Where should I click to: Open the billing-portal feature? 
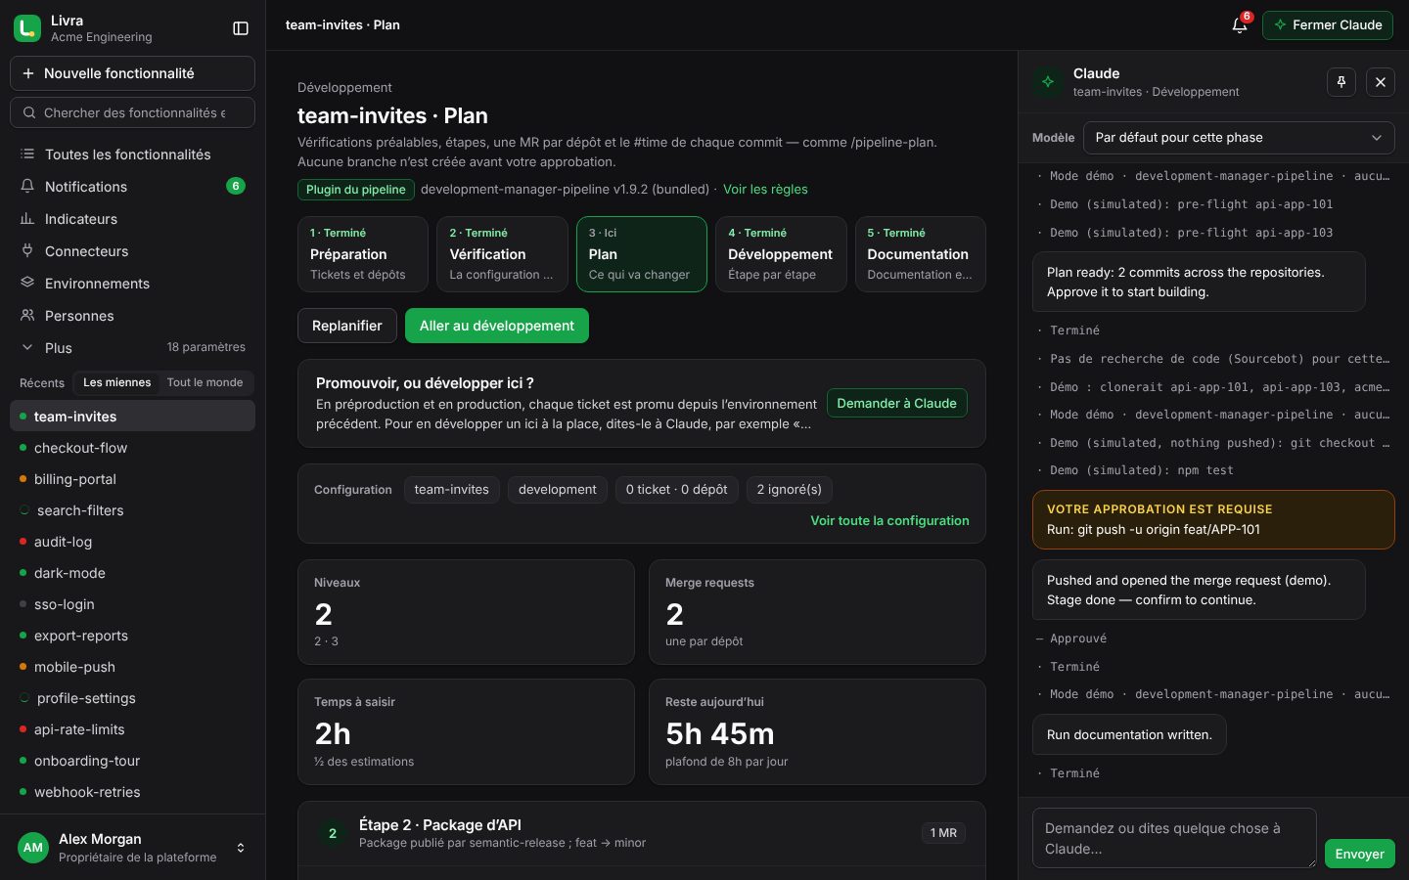click(133, 479)
